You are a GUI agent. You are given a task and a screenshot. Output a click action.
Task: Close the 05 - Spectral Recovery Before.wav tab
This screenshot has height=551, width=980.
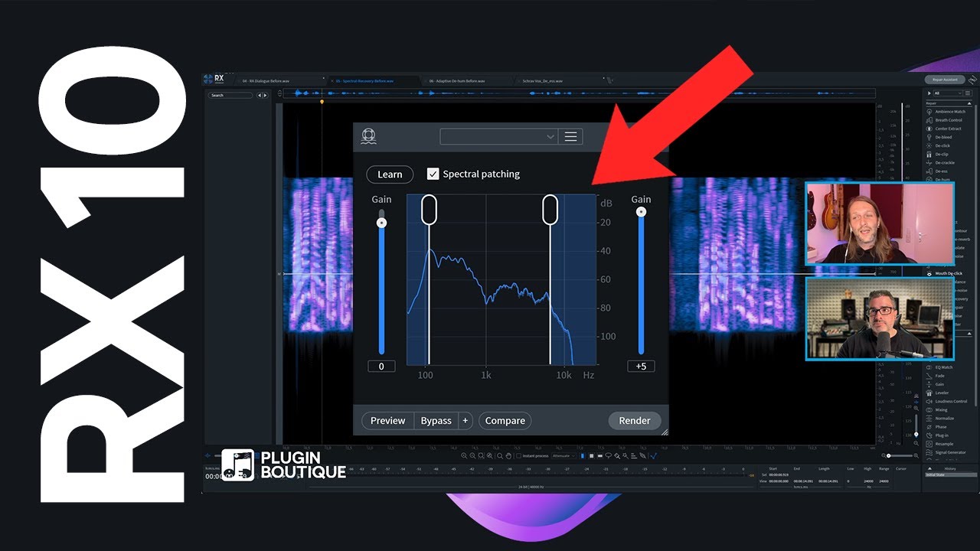[x=332, y=80]
